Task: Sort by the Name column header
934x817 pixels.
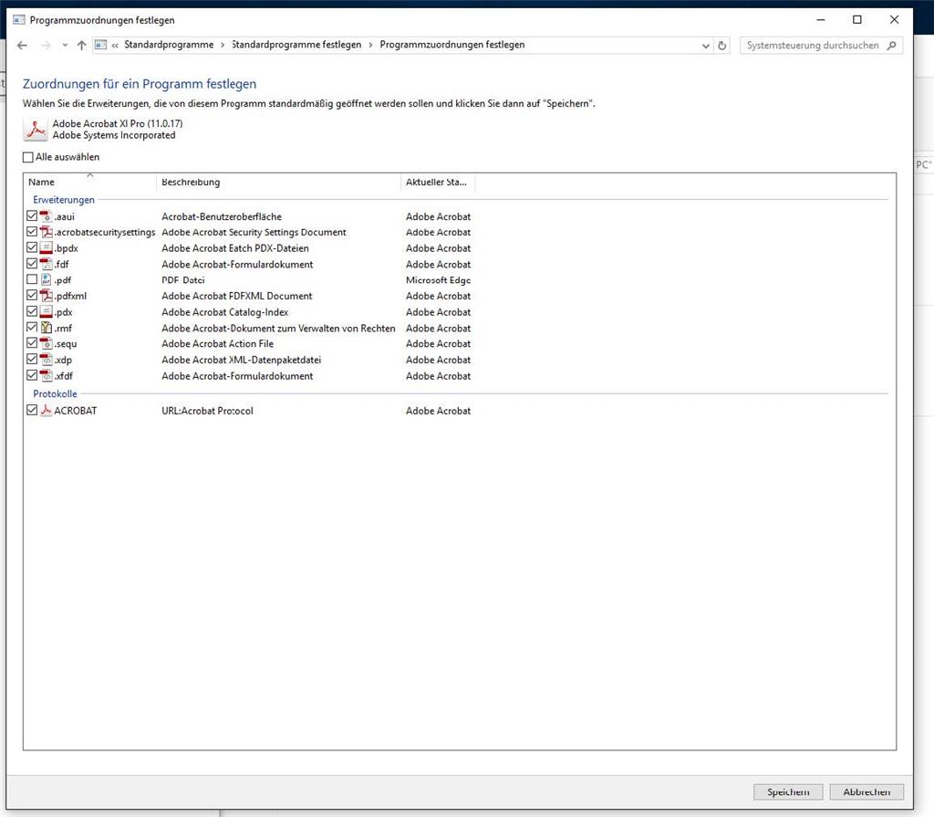Action: click(x=90, y=182)
